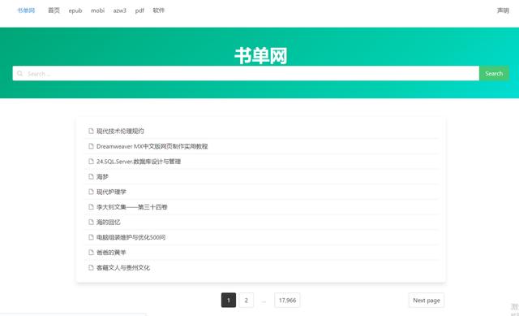Go to 首页 in the top navigation
This screenshot has height=316, width=519.
[x=54, y=11]
